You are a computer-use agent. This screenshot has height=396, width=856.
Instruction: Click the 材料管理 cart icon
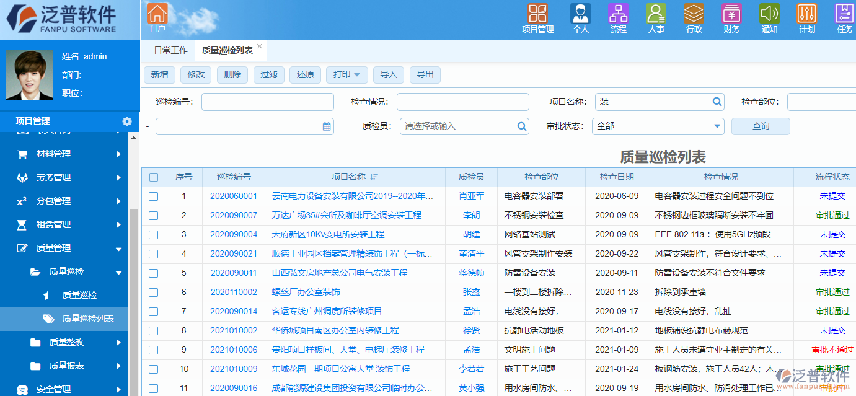point(22,154)
